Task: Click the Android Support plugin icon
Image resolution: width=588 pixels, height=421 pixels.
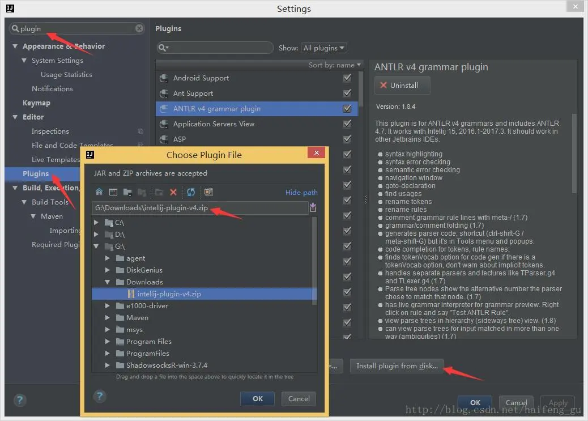Action: (x=164, y=78)
